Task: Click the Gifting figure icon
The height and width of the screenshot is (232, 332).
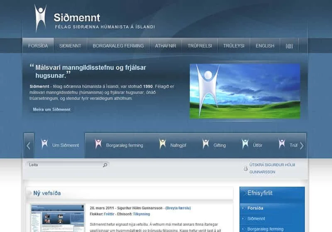Action: pyautogui.click(x=206, y=144)
